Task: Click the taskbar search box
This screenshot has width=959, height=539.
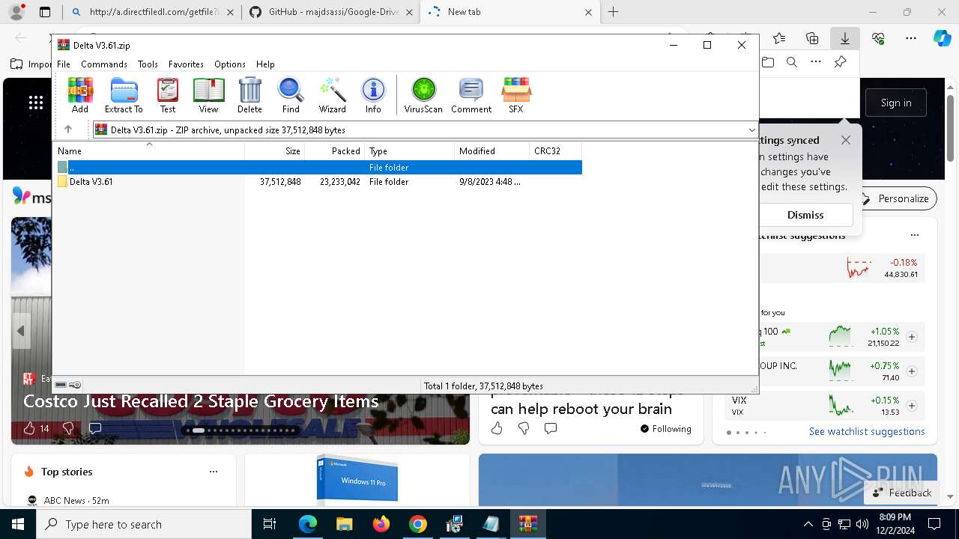Action: pos(144,524)
